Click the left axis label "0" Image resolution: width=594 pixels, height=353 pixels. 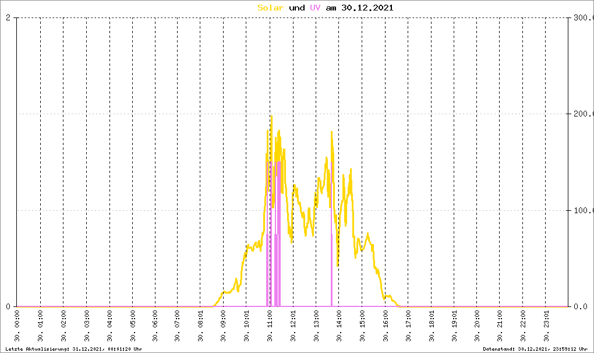(x=8, y=306)
